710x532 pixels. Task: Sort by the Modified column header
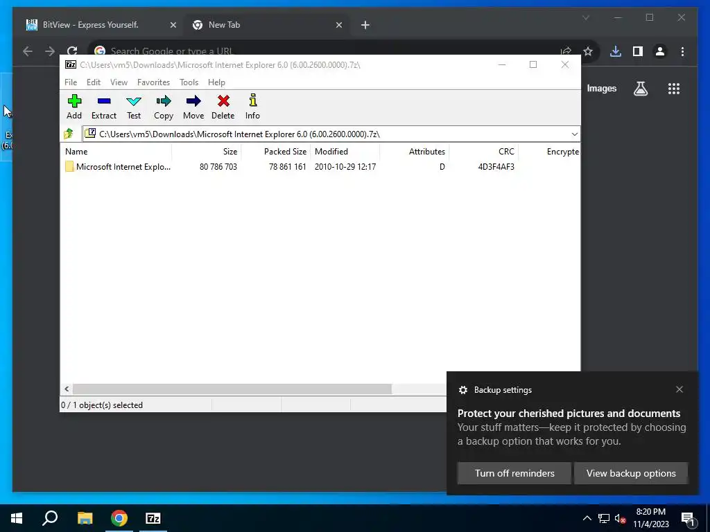coord(345,152)
